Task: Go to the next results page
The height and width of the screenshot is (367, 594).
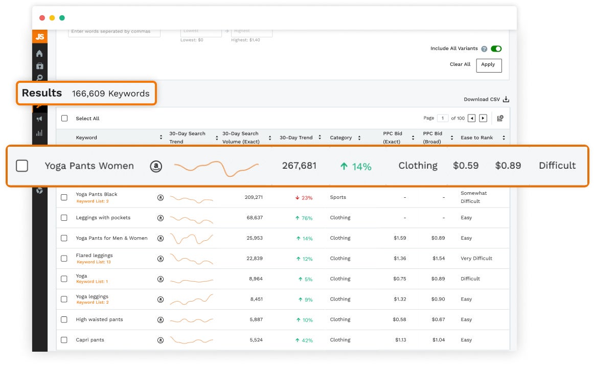Action: [x=483, y=118]
